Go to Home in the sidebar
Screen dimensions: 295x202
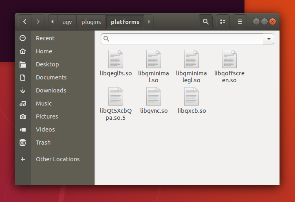point(55,51)
